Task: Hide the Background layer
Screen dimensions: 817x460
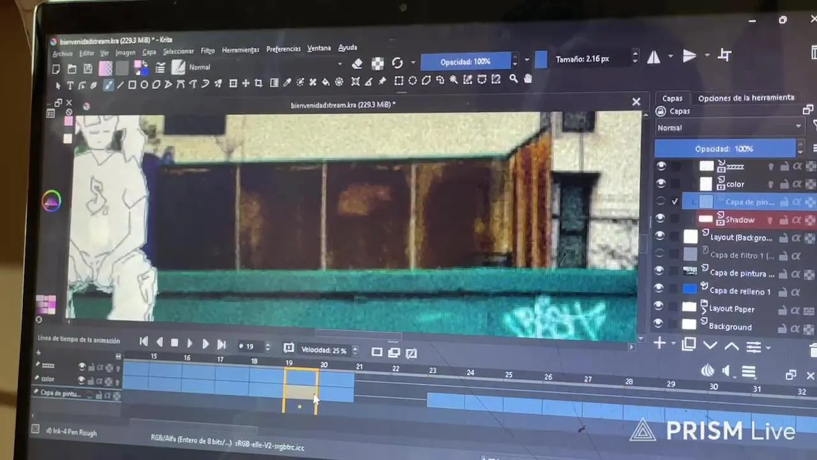Action: (x=659, y=323)
